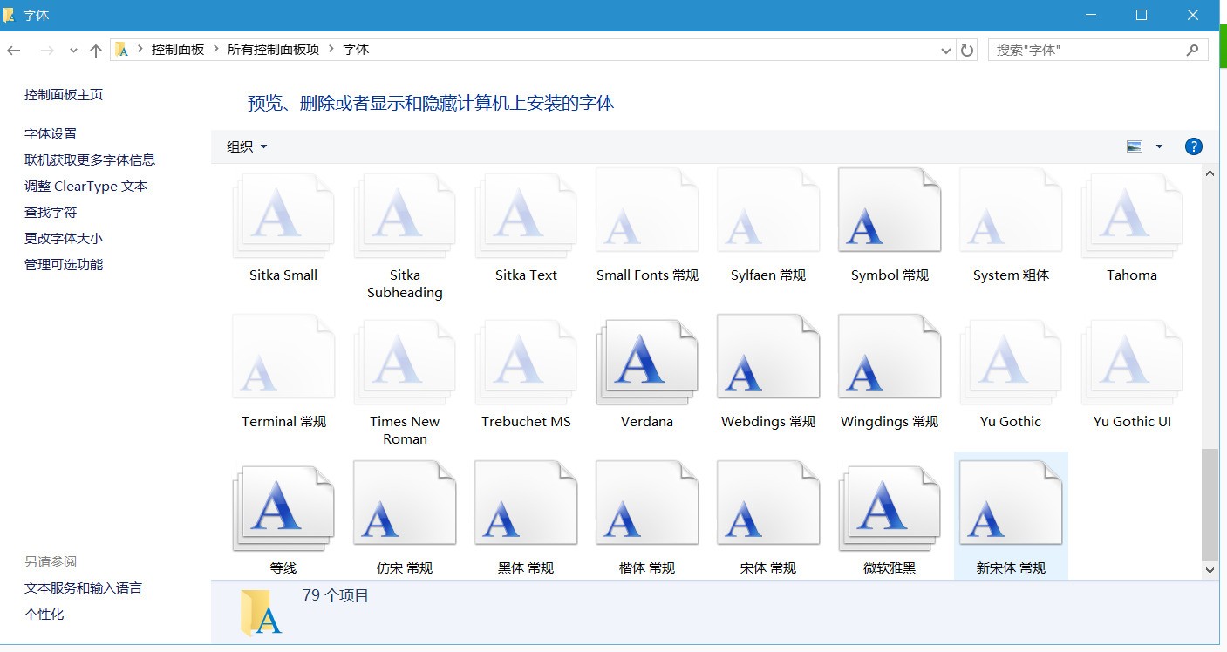1227x652 pixels.
Task: Click the scrollbar up arrow
Action: (x=1210, y=173)
